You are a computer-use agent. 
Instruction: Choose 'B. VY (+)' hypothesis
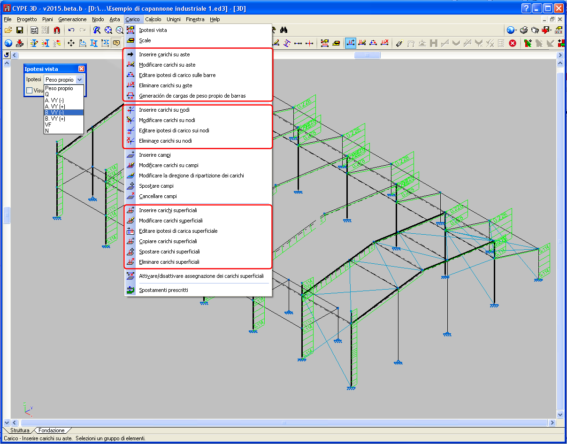coord(64,119)
